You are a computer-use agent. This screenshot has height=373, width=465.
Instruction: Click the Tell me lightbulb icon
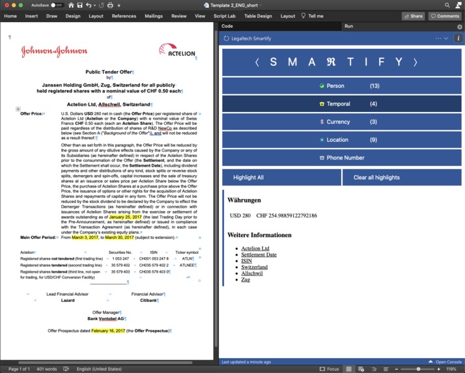(x=303, y=16)
